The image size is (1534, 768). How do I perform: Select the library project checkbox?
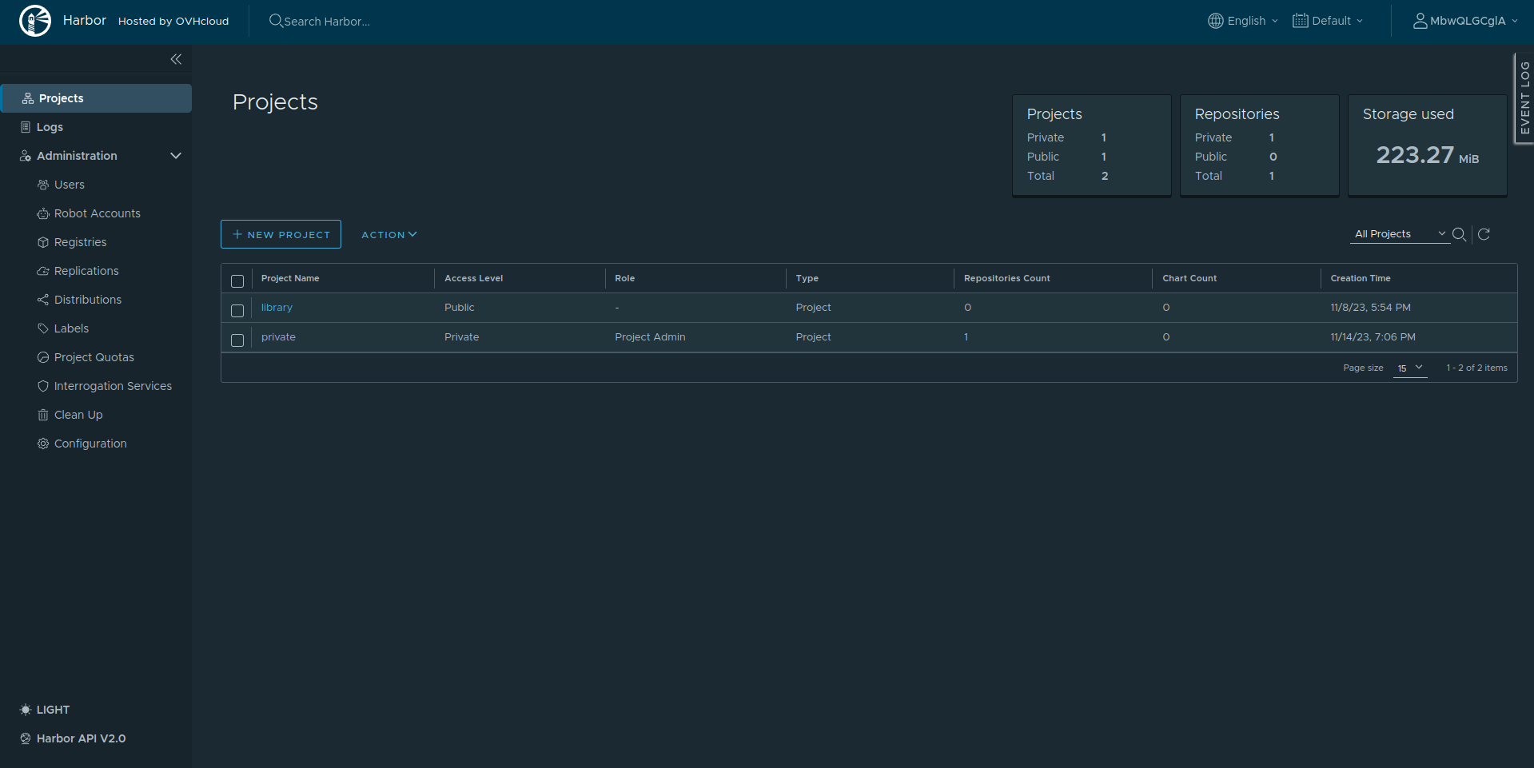pyautogui.click(x=237, y=310)
